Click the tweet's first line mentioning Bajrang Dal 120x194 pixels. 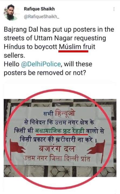click(59, 29)
